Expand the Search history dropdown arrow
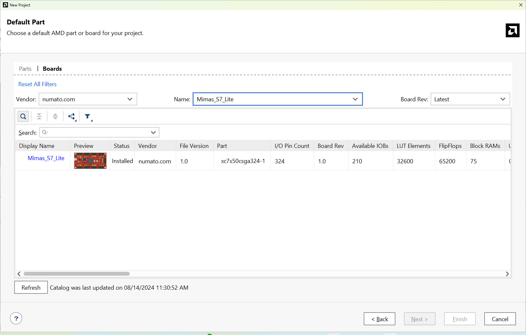526x335 pixels. click(x=153, y=132)
